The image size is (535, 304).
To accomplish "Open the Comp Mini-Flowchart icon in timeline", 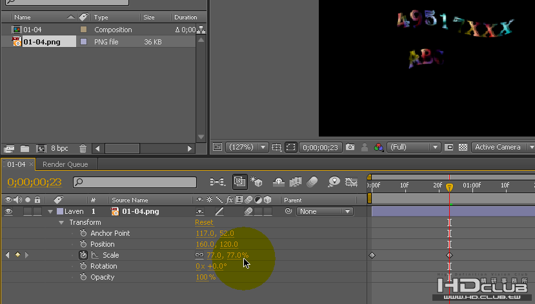I will (x=217, y=182).
